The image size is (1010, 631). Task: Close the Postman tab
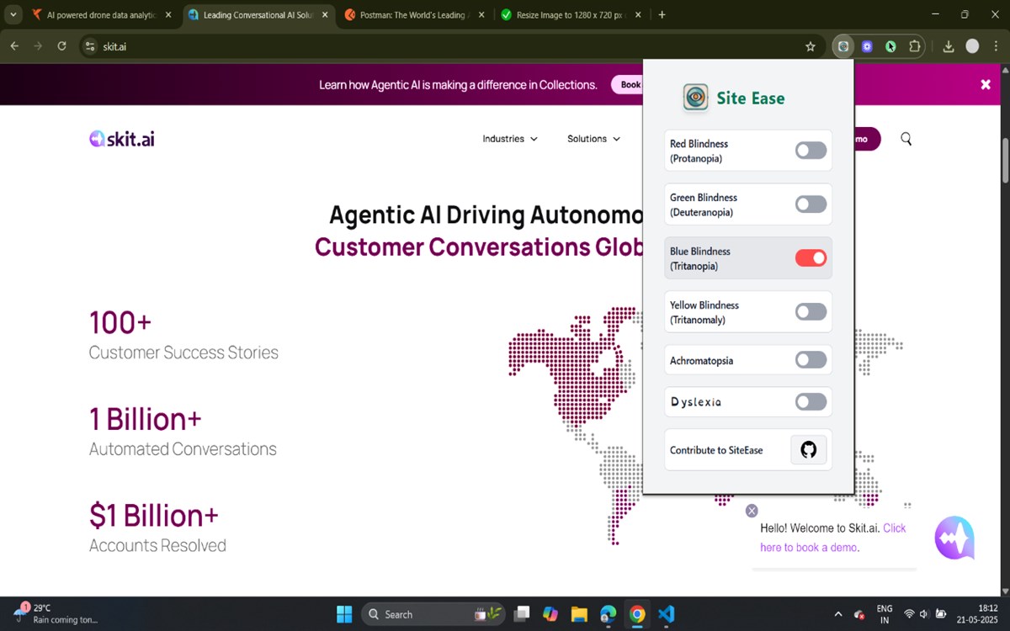click(x=481, y=15)
